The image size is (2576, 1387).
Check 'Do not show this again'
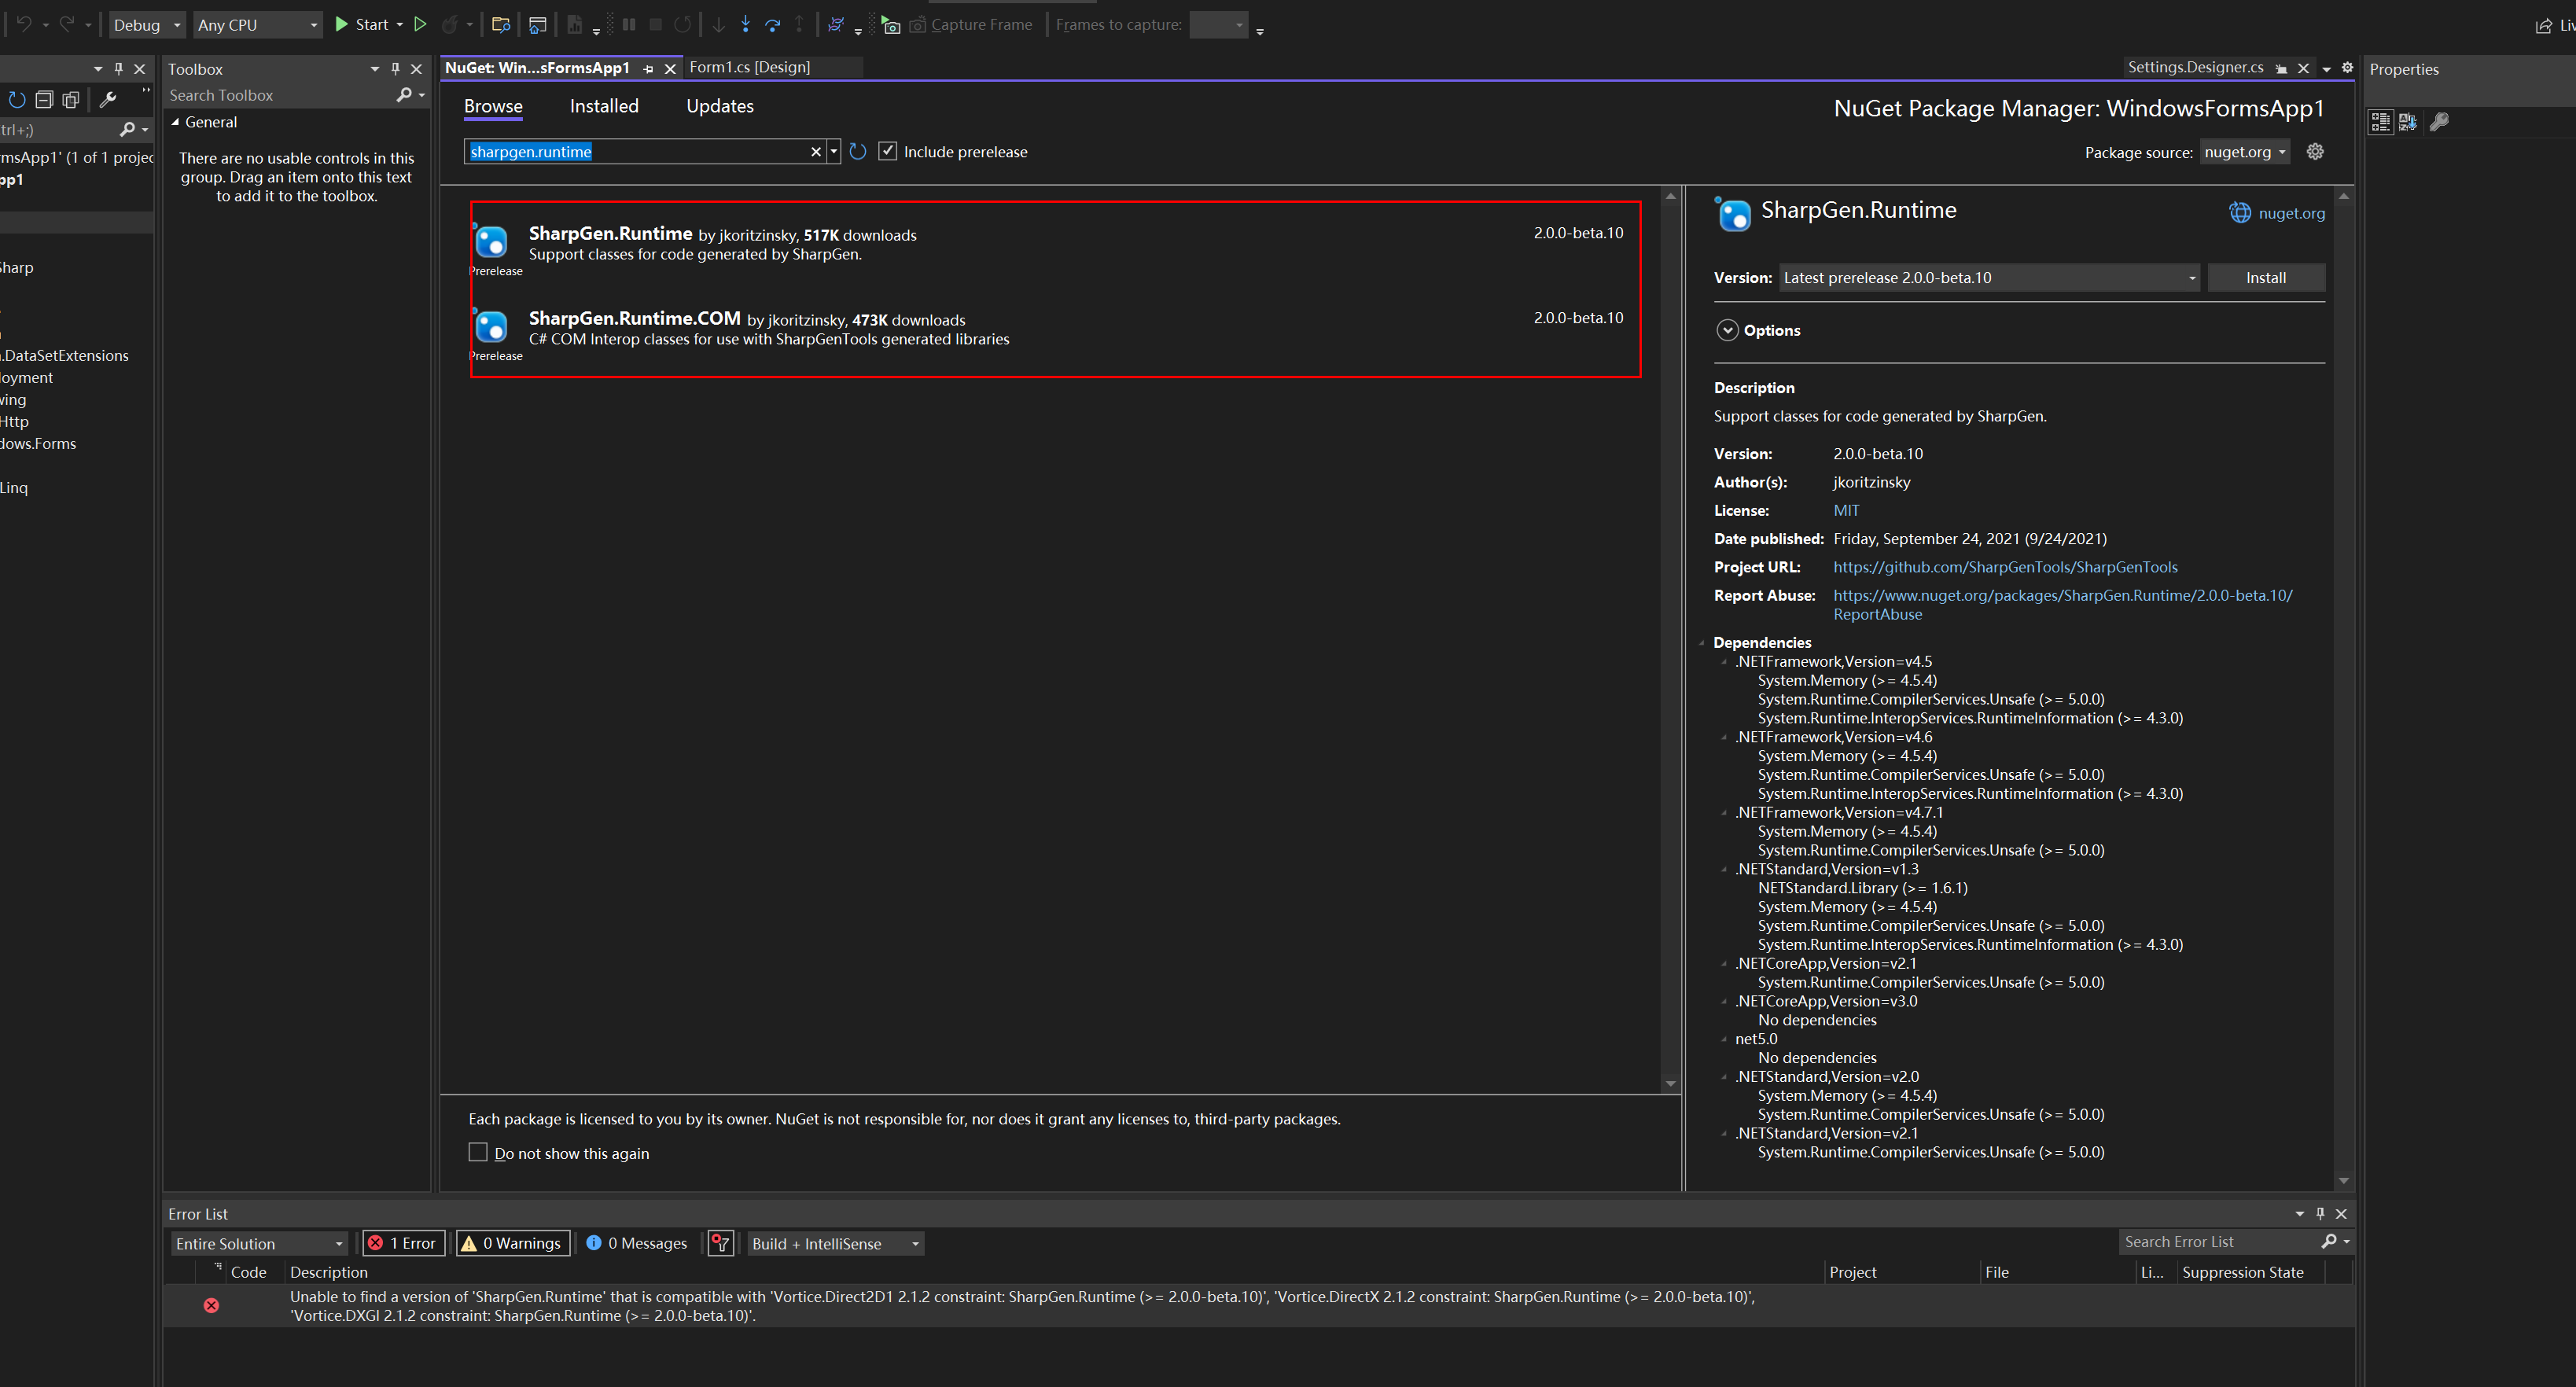pos(478,1153)
